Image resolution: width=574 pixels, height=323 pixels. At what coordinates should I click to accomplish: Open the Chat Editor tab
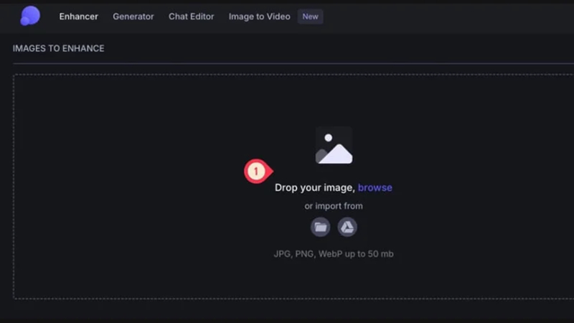191,17
